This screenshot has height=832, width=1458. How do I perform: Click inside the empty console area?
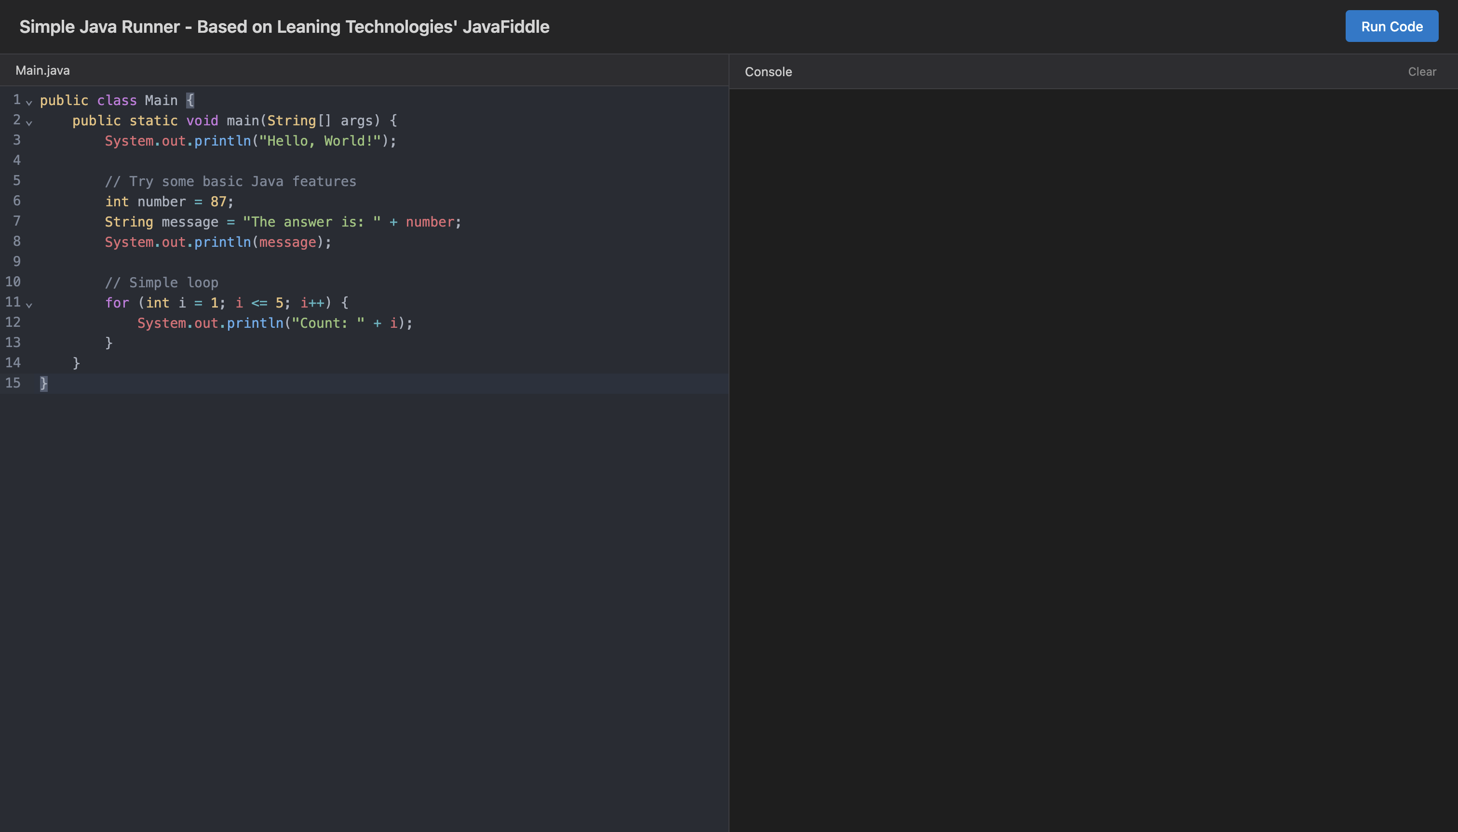coord(1086,400)
